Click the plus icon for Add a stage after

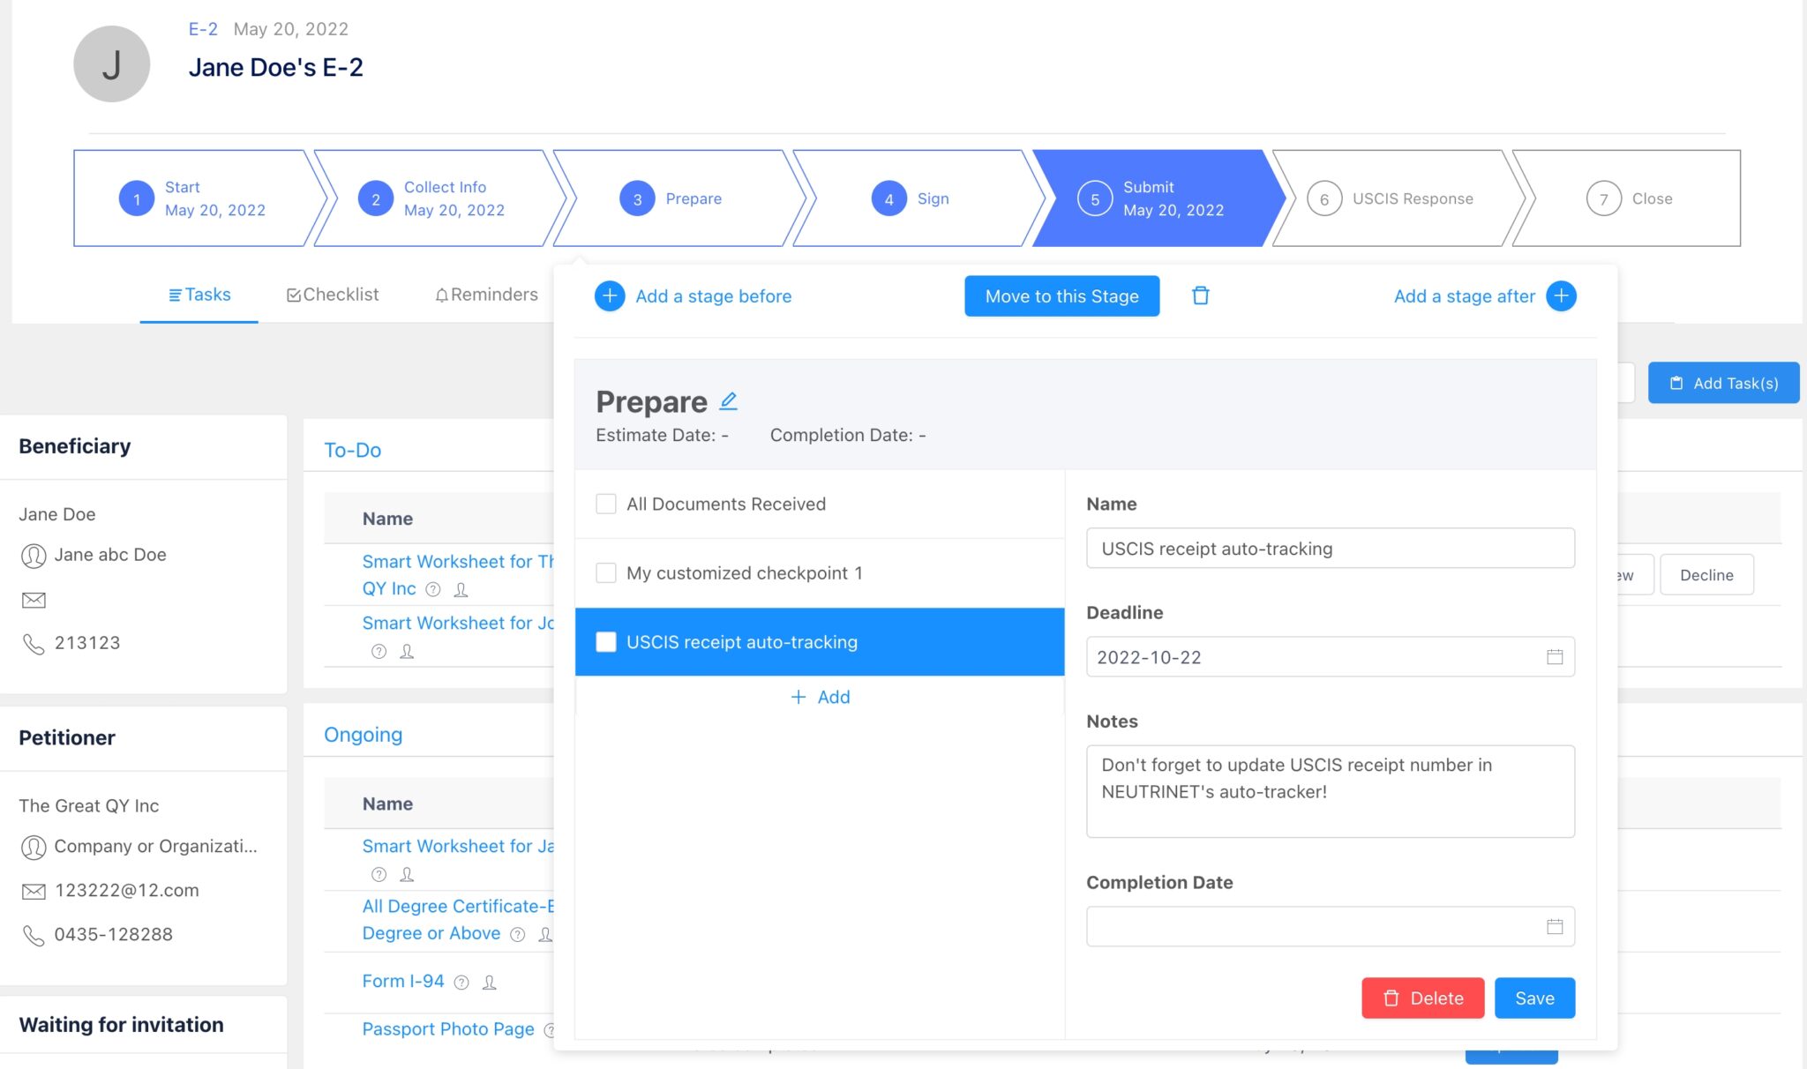(x=1561, y=295)
